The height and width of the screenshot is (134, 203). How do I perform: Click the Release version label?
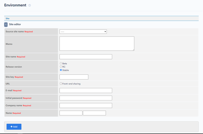(14, 67)
